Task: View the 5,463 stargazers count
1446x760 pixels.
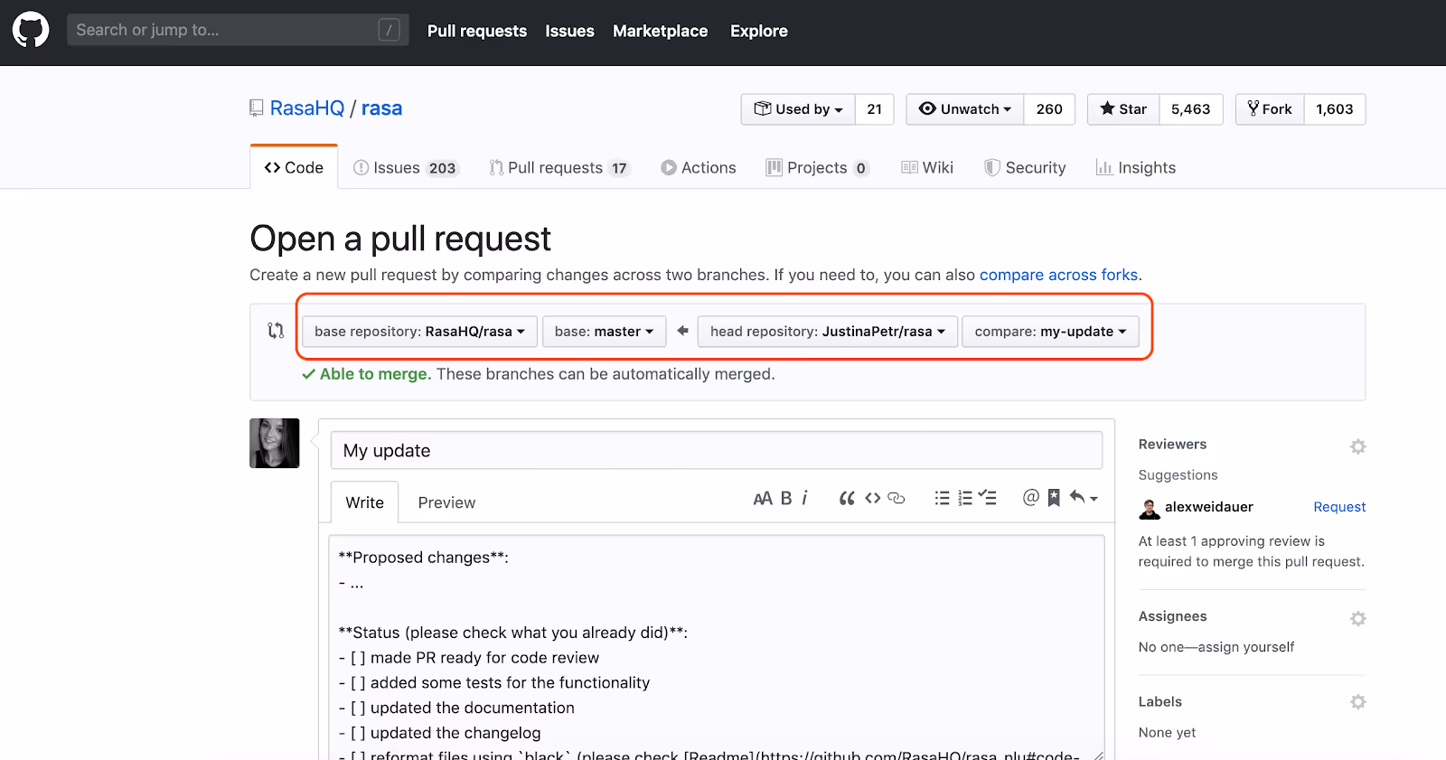Action: [x=1190, y=109]
